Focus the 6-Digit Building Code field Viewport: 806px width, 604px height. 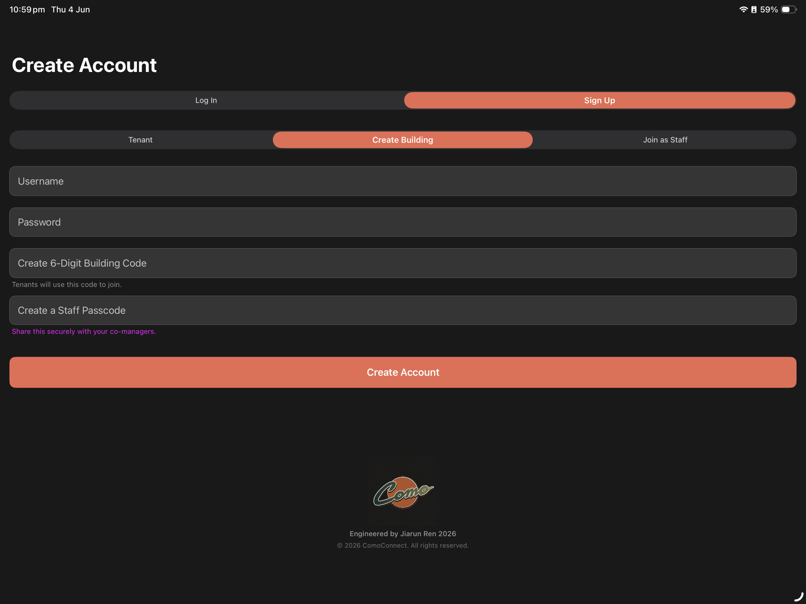[x=403, y=263]
